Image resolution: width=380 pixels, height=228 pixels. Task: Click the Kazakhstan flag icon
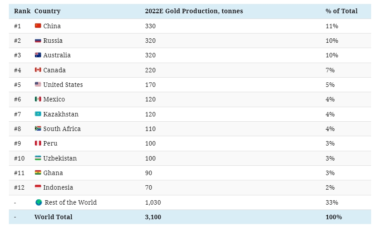[38, 114]
